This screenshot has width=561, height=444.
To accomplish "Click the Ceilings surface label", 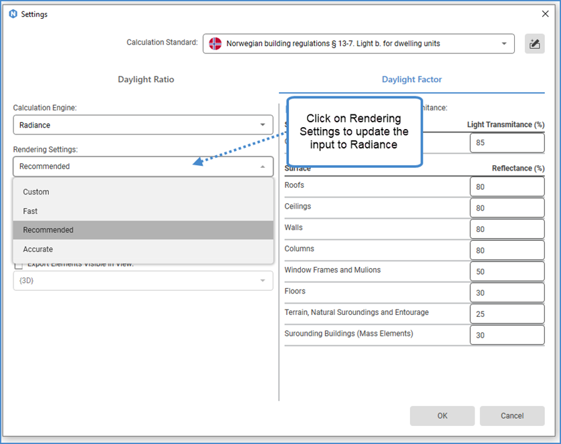I will [298, 206].
